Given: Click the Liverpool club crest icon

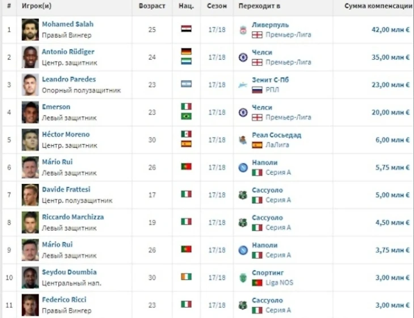Looking at the screenshot, I should pyautogui.click(x=243, y=30).
